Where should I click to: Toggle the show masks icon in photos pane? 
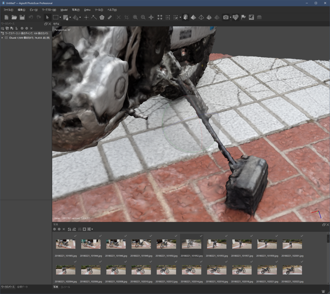point(84,229)
